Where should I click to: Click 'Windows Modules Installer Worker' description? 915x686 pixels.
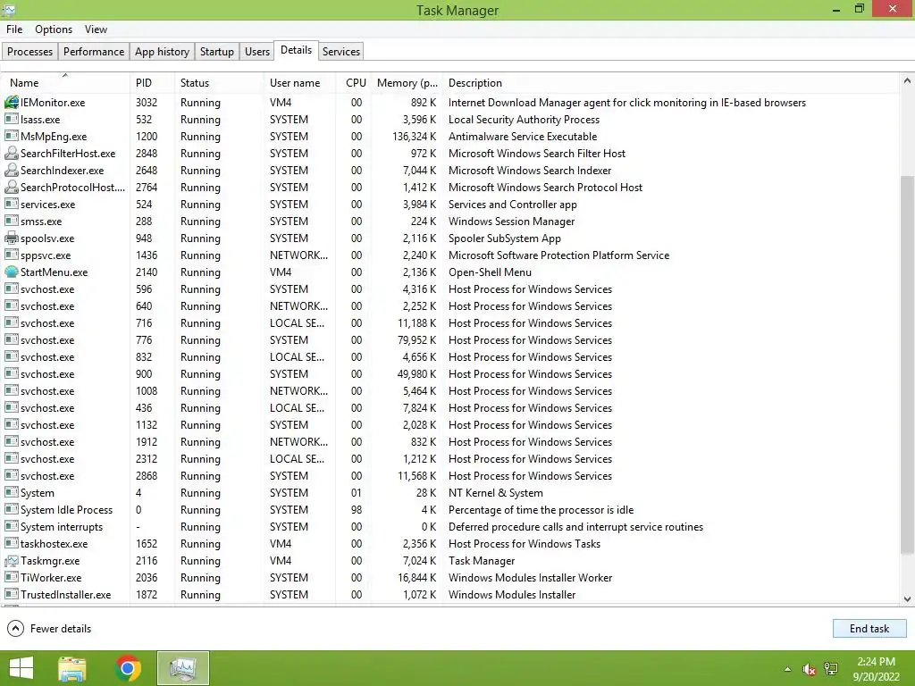click(x=530, y=578)
